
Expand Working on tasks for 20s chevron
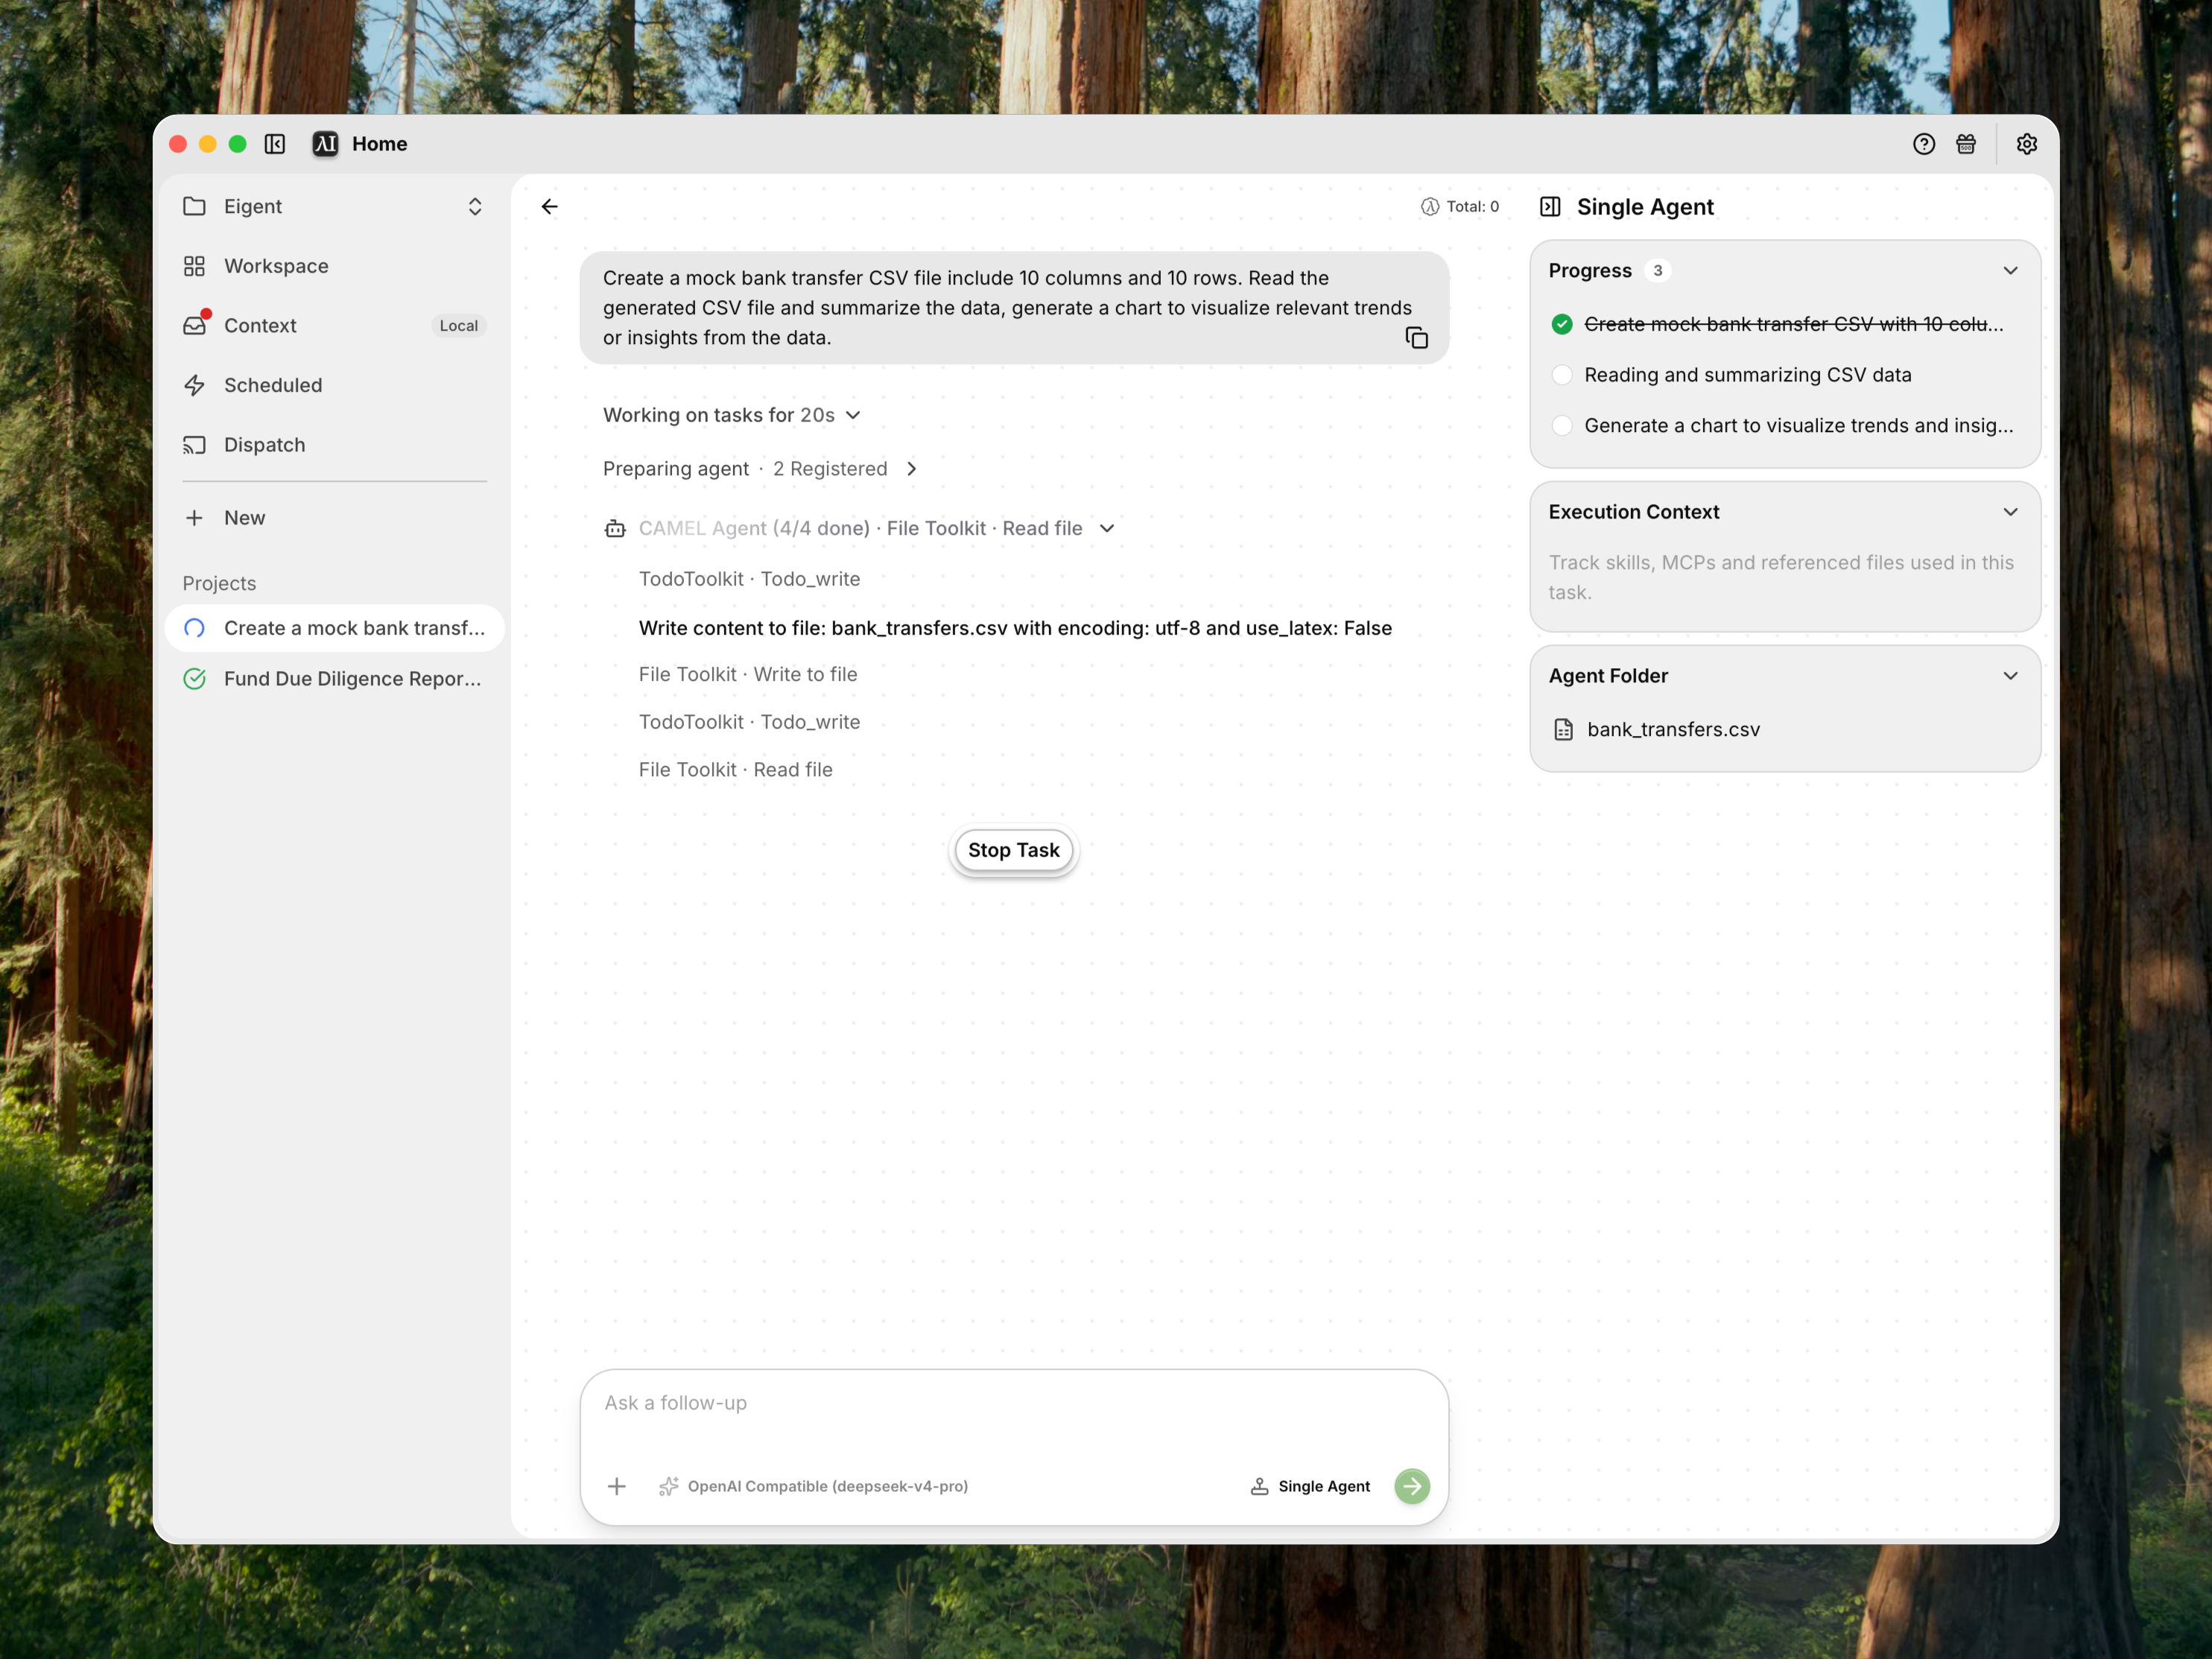(853, 415)
